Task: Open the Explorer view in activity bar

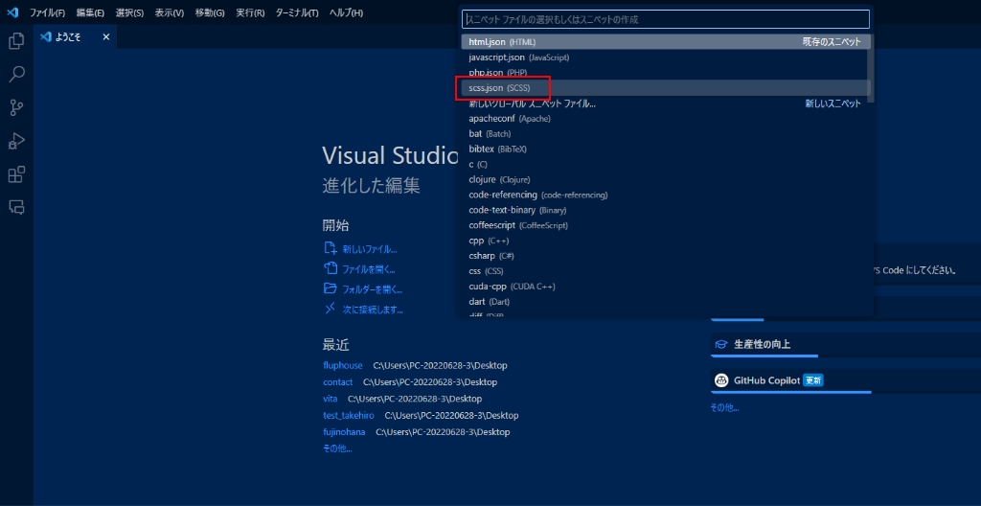Action: [16, 41]
